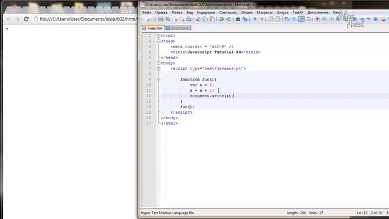Click the 'length : 254' status bar entry
This screenshot has height=219, width=389.
(296, 213)
